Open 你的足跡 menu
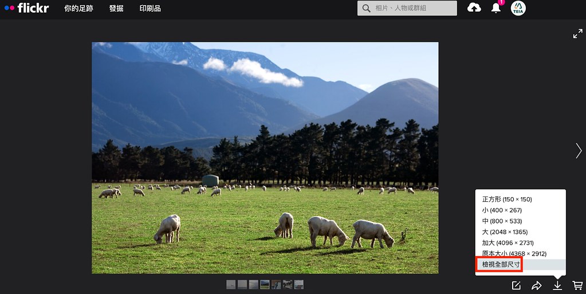Screen dimensions: 586x294 [x=78, y=8]
